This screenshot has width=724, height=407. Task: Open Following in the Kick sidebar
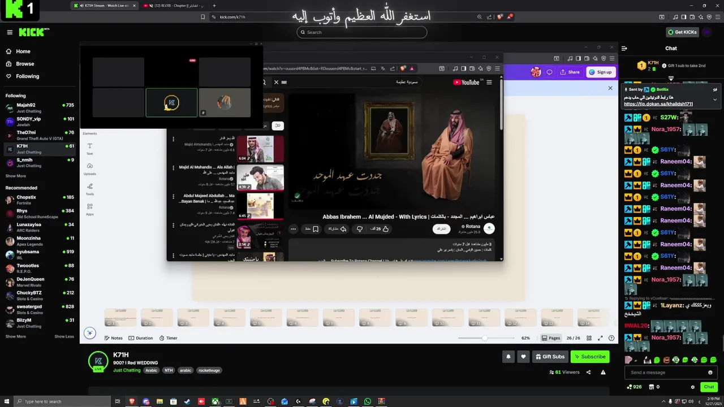point(27,76)
